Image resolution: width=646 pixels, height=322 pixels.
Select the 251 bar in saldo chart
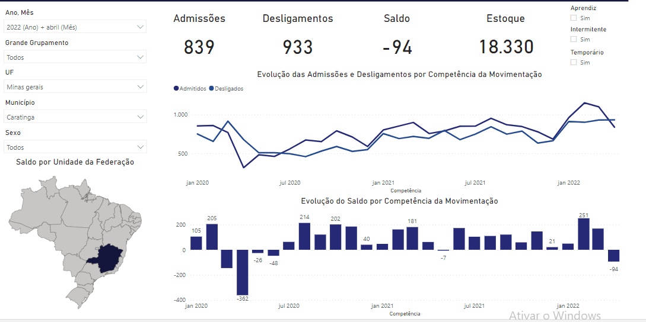click(x=584, y=234)
